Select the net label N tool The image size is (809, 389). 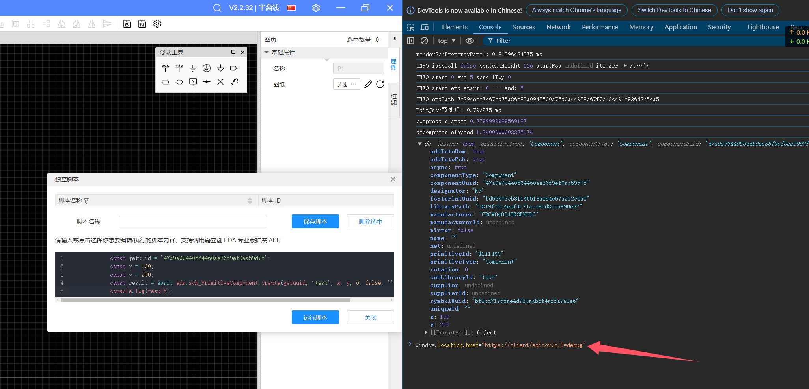click(193, 82)
